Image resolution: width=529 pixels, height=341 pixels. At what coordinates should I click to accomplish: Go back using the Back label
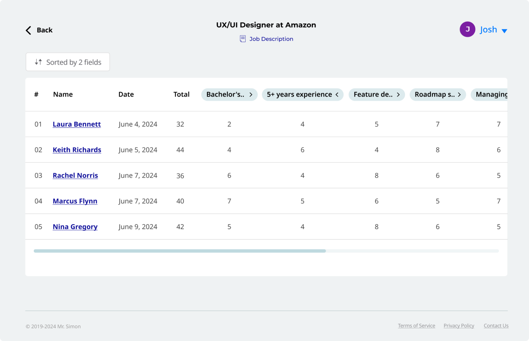tap(45, 30)
